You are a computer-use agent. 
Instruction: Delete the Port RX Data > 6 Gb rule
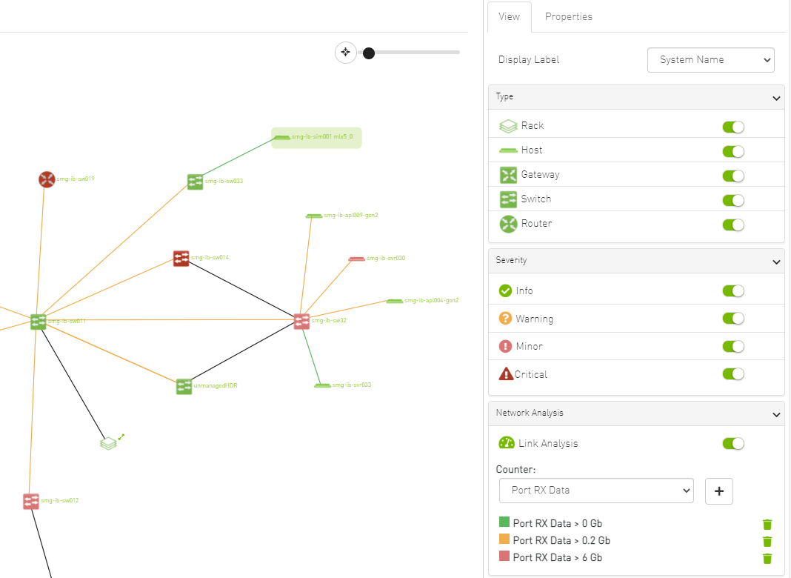click(767, 557)
